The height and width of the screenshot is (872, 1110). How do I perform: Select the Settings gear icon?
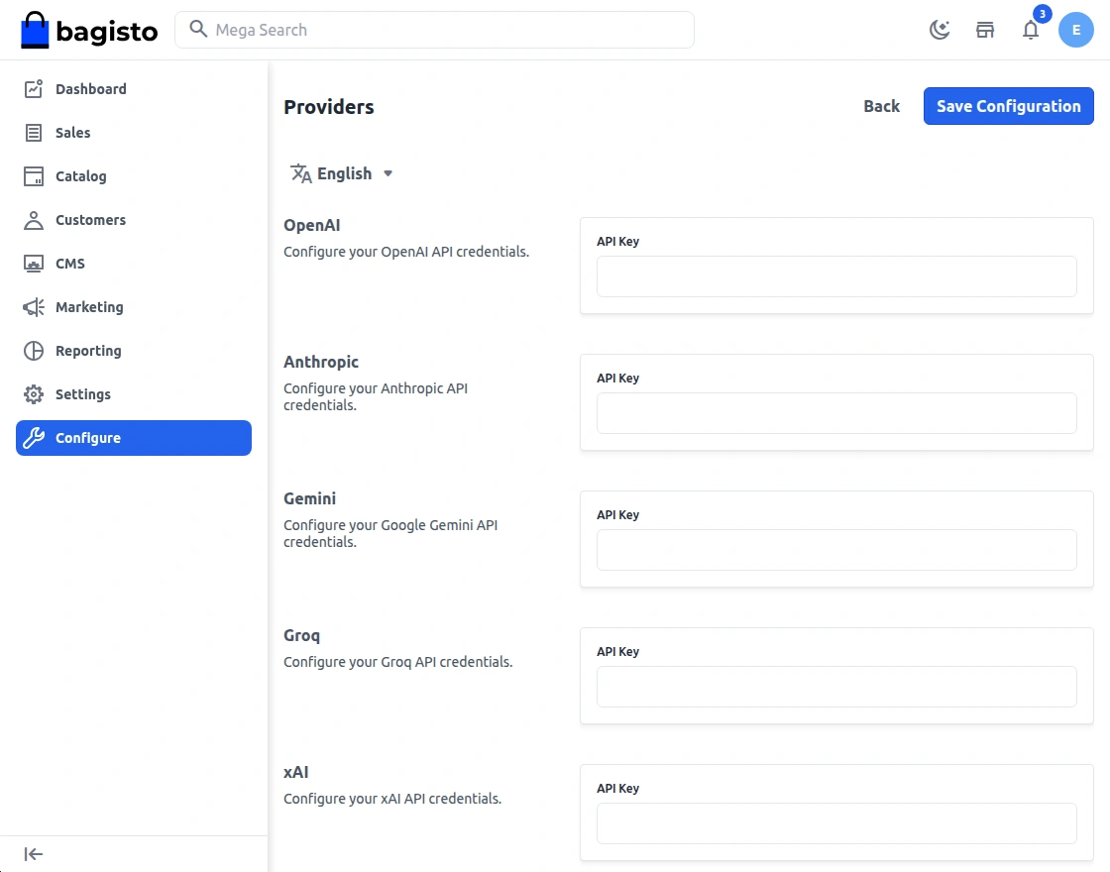(x=33, y=393)
